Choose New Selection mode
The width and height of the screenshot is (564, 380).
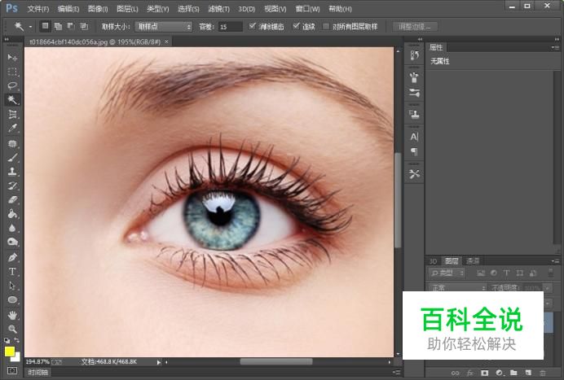[45, 26]
